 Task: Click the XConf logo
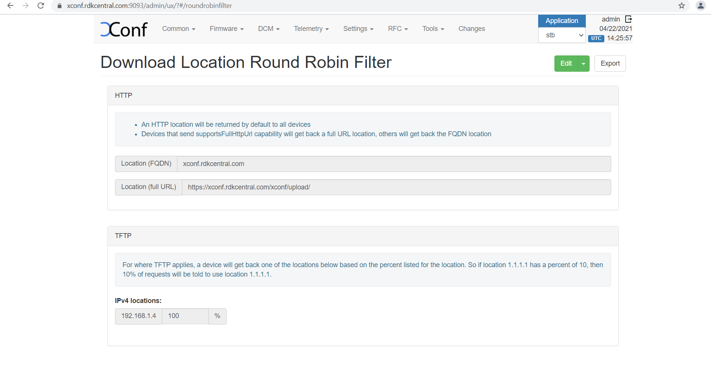(124, 29)
